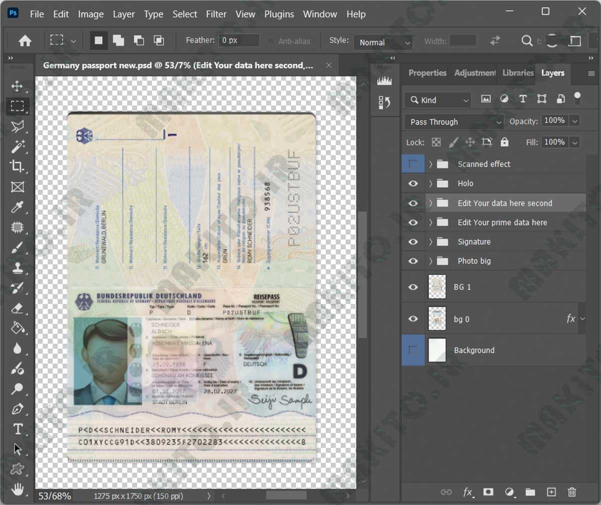Screen dimensions: 601x505
Task: Select the Polygonal Lasso tool
Action: coord(17,126)
